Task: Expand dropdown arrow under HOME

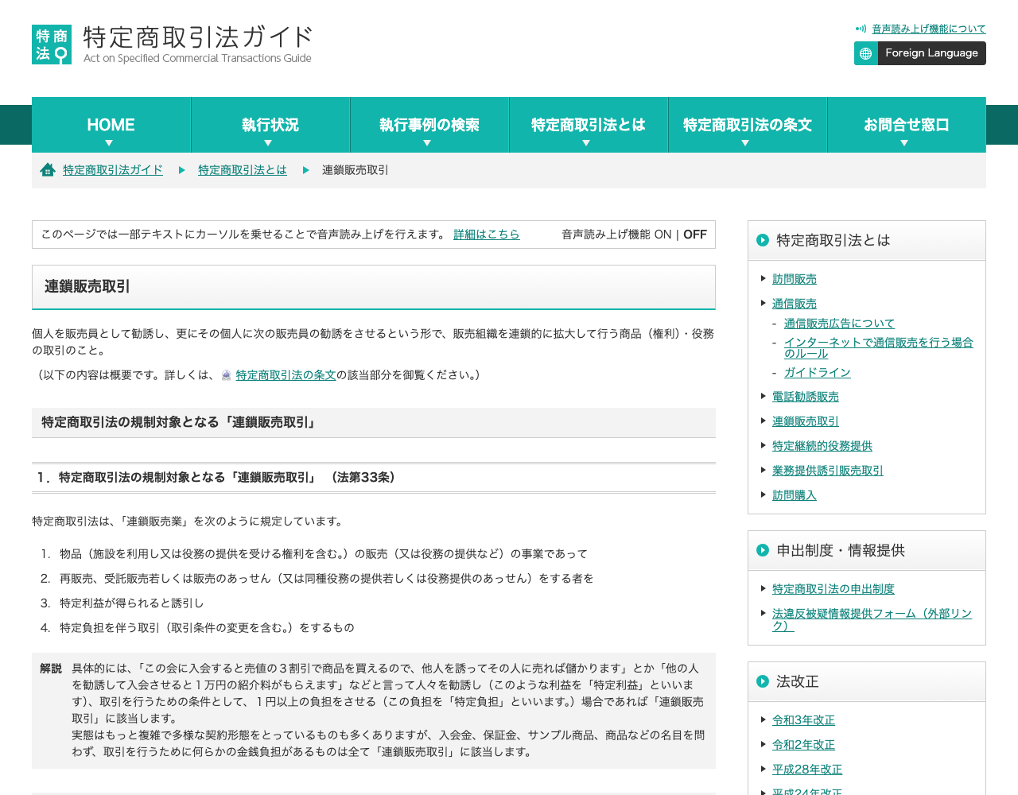Action: click(109, 143)
